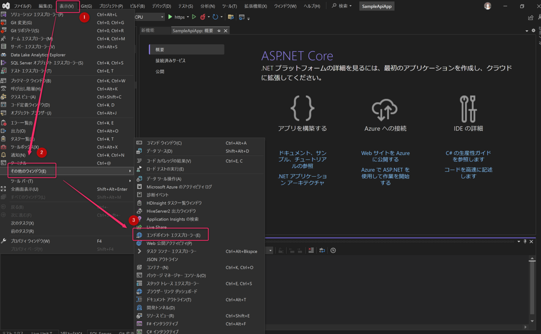Image resolution: width=541 pixels, height=334 pixels.
Task: Open the document tab list dropdown
Action: (527, 31)
